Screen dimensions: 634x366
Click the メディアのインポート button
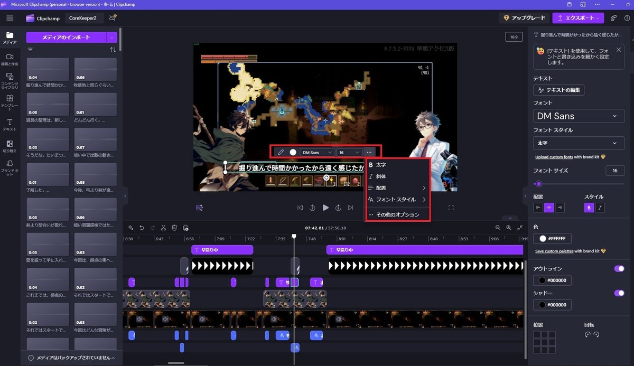coord(66,37)
